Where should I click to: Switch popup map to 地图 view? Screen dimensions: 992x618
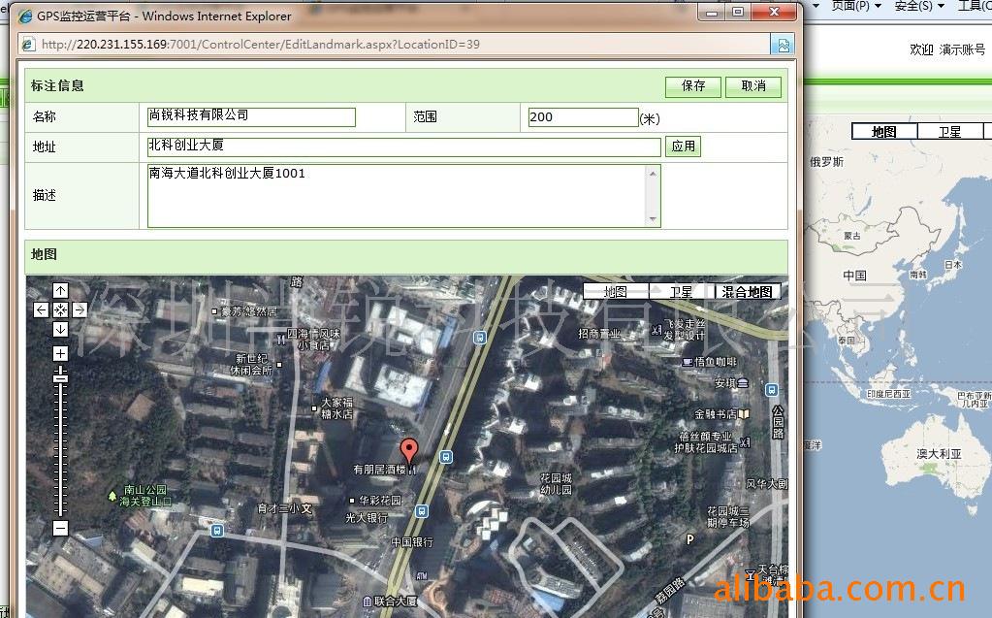[x=616, y=291]
